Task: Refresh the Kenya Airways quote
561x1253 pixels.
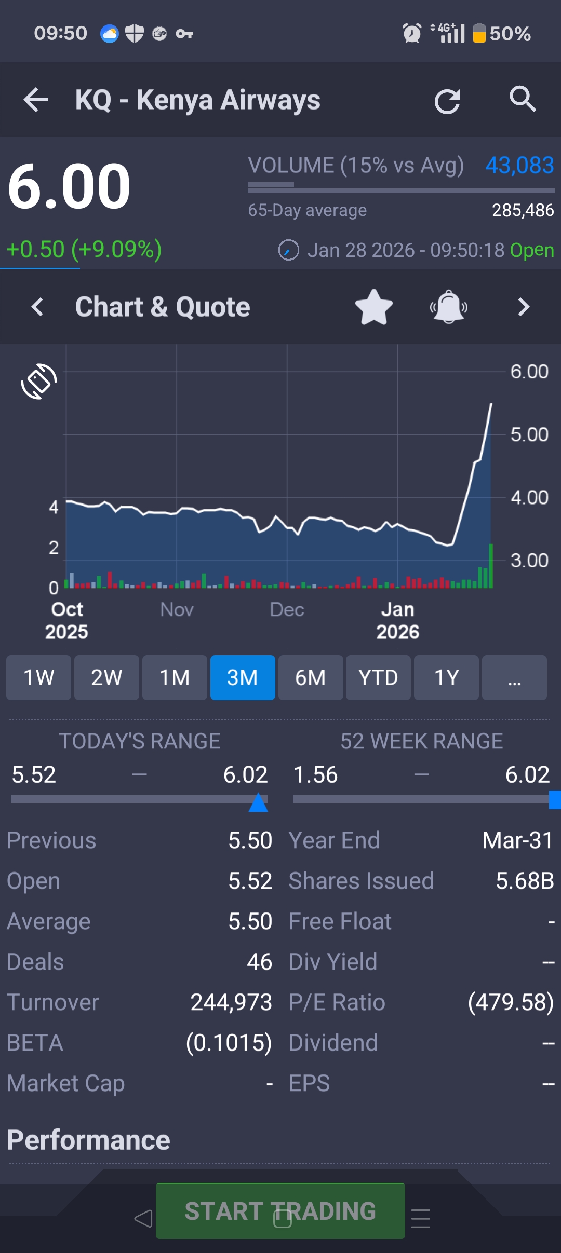Action: coord(447,101)
